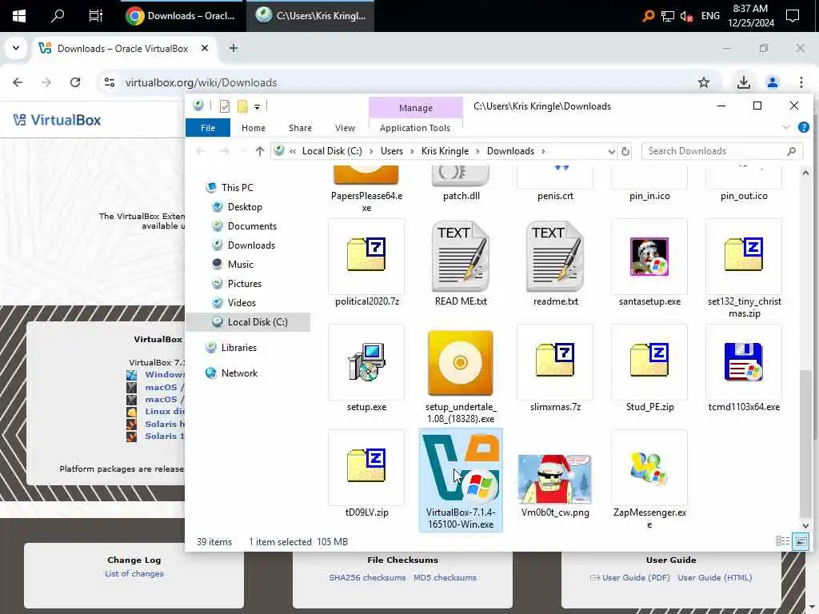Open List of changes link
The height and width of the screenshot is (614, 819).
coord(134,573)
